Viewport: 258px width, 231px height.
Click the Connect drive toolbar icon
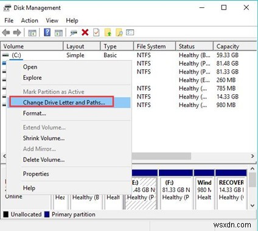tap(74, 33)
